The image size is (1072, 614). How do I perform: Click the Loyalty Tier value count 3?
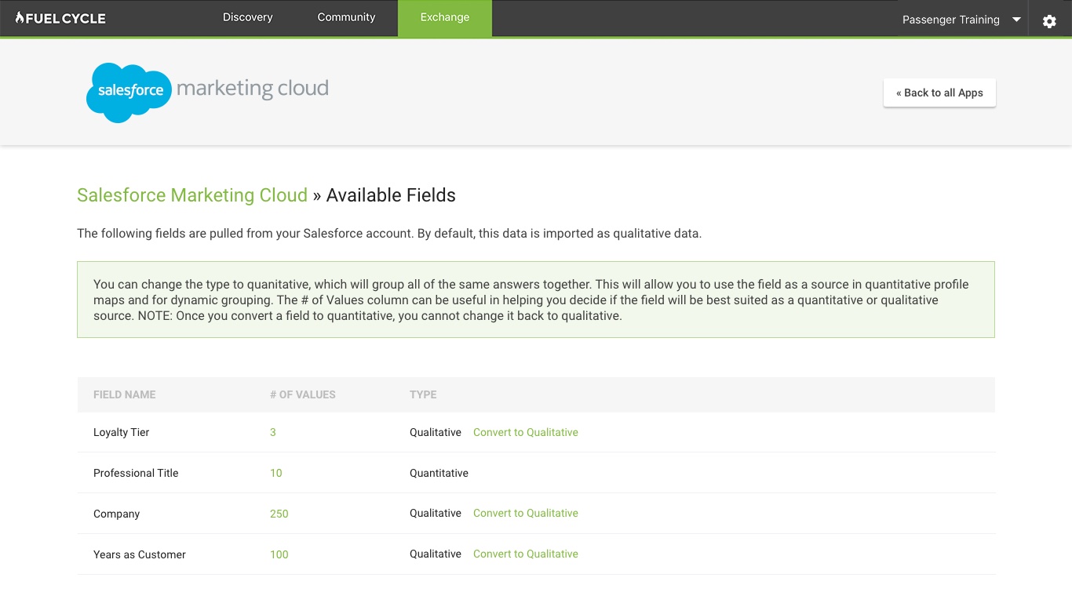tap(273, 432)
